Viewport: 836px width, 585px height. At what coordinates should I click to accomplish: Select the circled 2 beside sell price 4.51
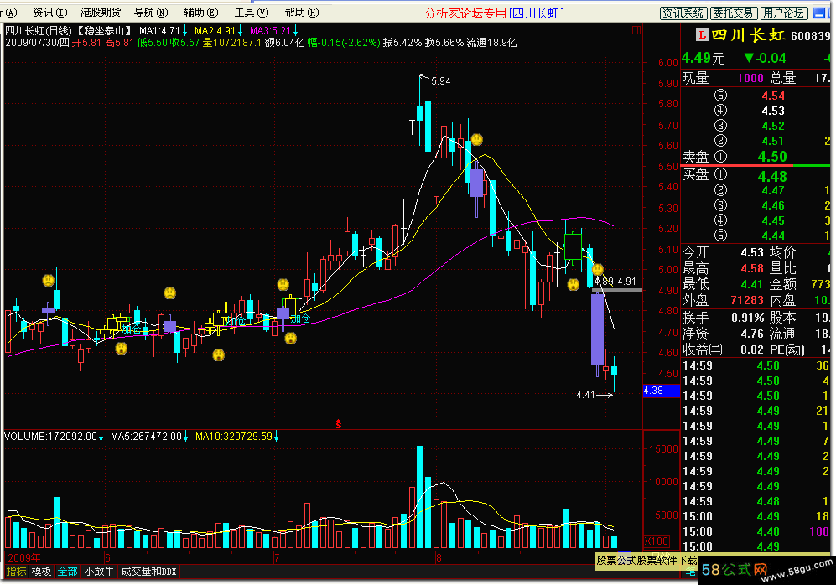(x=720, y=141)
